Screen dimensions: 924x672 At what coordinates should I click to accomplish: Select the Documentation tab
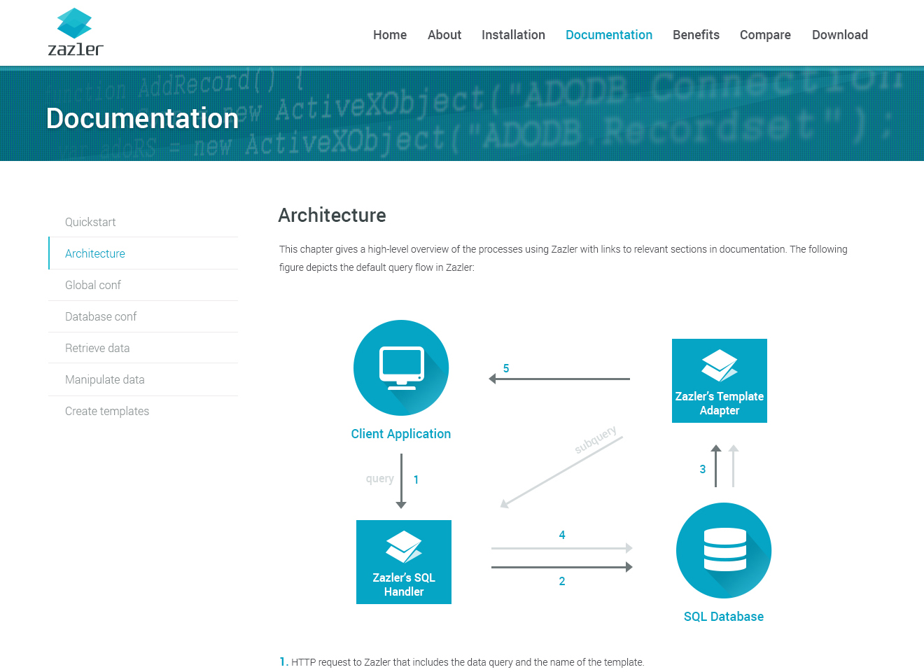point(608,35)
